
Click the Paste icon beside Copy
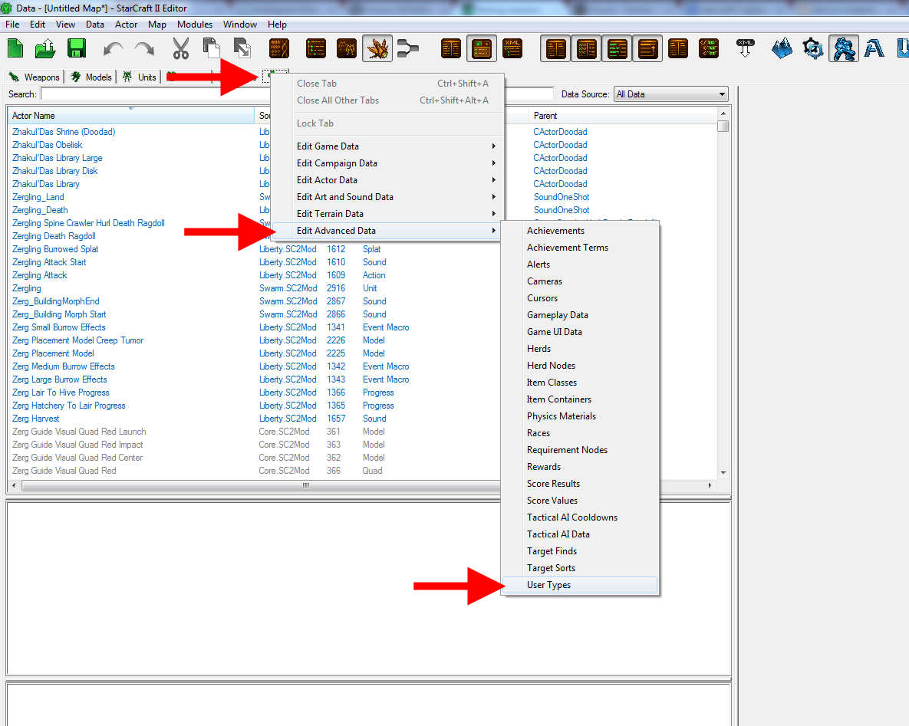tap(242, 48)
